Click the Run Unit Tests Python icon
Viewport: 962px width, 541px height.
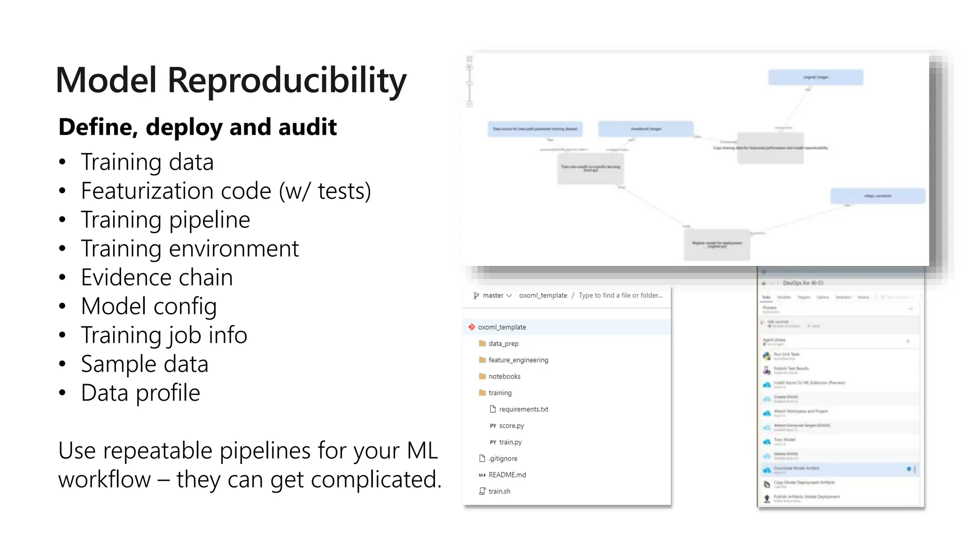pos(767,356)
